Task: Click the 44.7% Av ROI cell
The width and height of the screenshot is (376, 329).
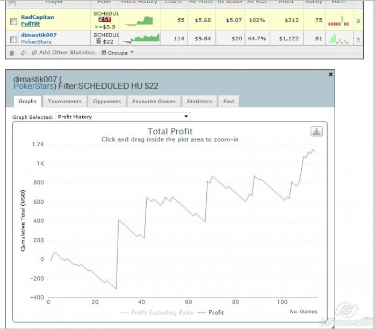Action: pos(257,38)
